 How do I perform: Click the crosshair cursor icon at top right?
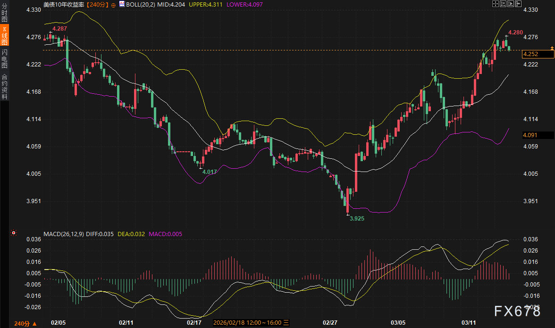point(496,4)
